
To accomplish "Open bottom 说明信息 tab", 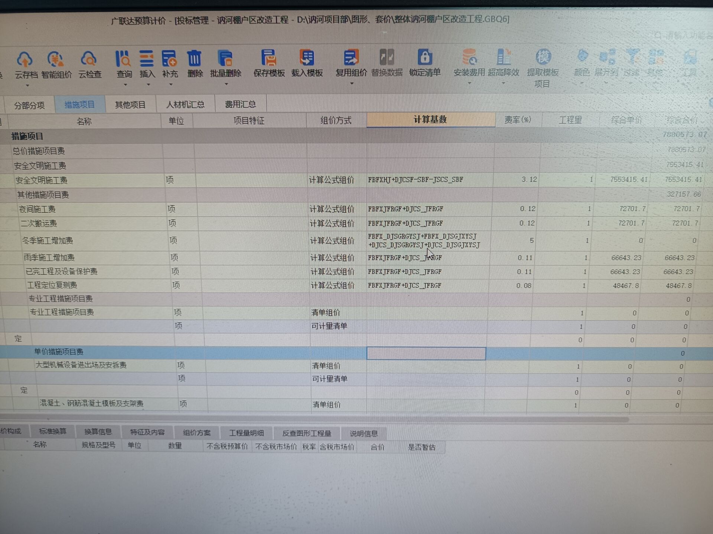I will coord(364,434).
